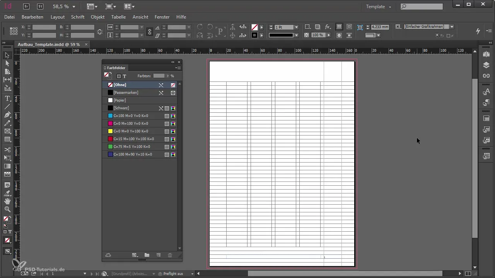The image size is (495, 278).
Task: Open zoom level dropdown 58,5 %
Action: click(x=74, y=7)
